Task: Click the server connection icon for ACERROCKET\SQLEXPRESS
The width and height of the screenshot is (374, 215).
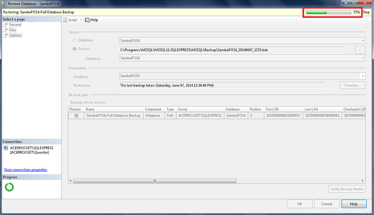Action: tap(5, 147)
